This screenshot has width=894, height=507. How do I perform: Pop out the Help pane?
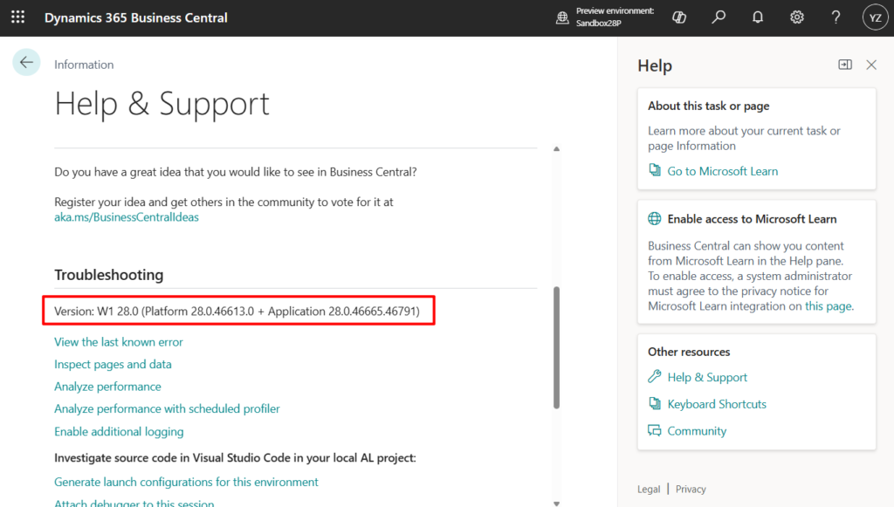pyautogui.click(x=844, y=65)
